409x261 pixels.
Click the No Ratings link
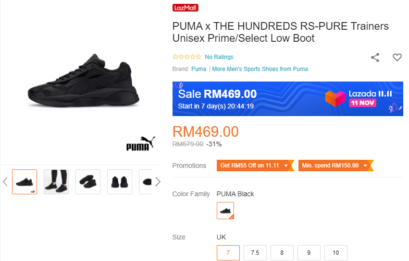click(219, 57)
